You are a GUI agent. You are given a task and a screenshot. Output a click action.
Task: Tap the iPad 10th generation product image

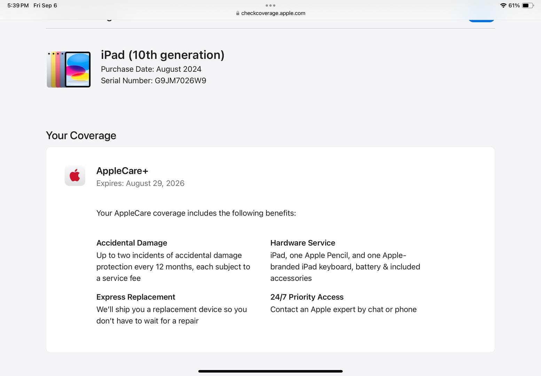[x=69, y=69]
